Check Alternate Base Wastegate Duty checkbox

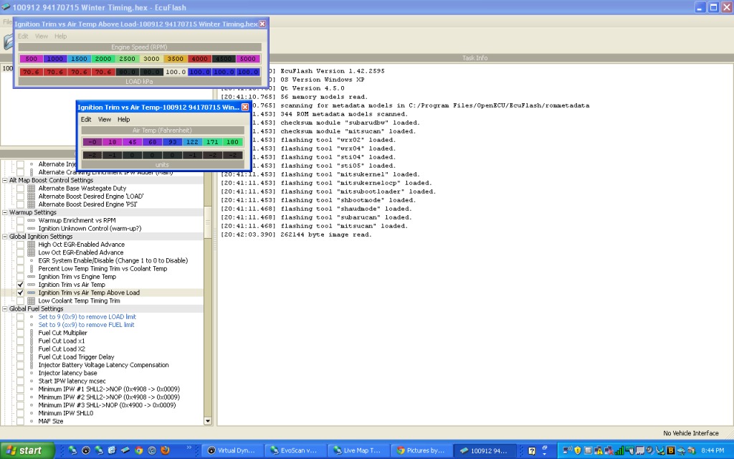20,189
